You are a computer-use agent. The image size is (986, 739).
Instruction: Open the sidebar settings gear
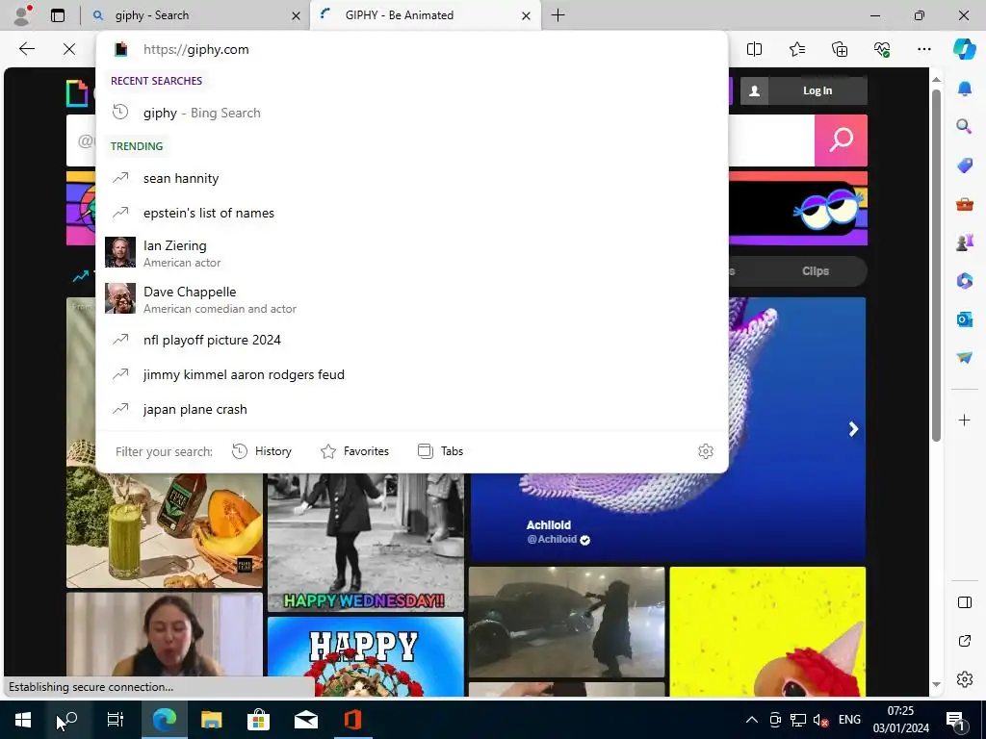coord(964,679)
